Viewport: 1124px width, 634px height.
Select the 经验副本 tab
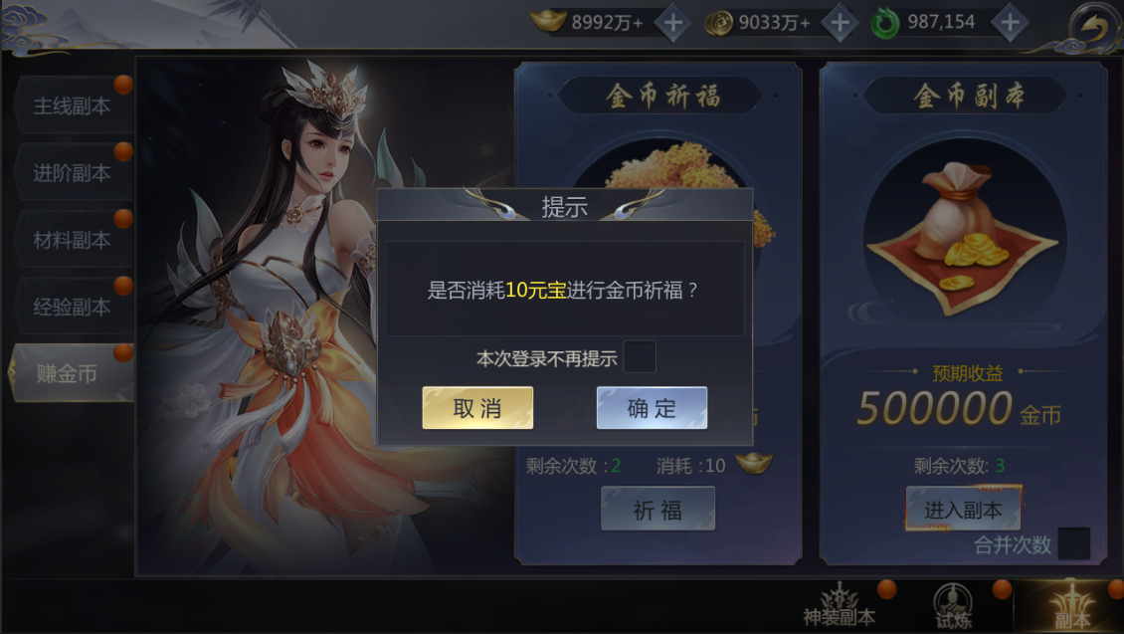72,307
